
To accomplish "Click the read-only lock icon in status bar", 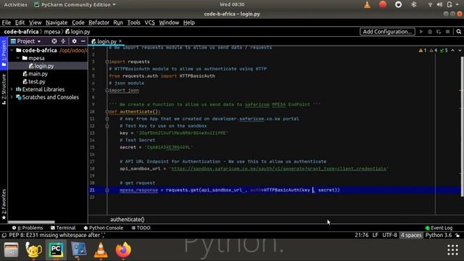I will [x=457, y=236].
